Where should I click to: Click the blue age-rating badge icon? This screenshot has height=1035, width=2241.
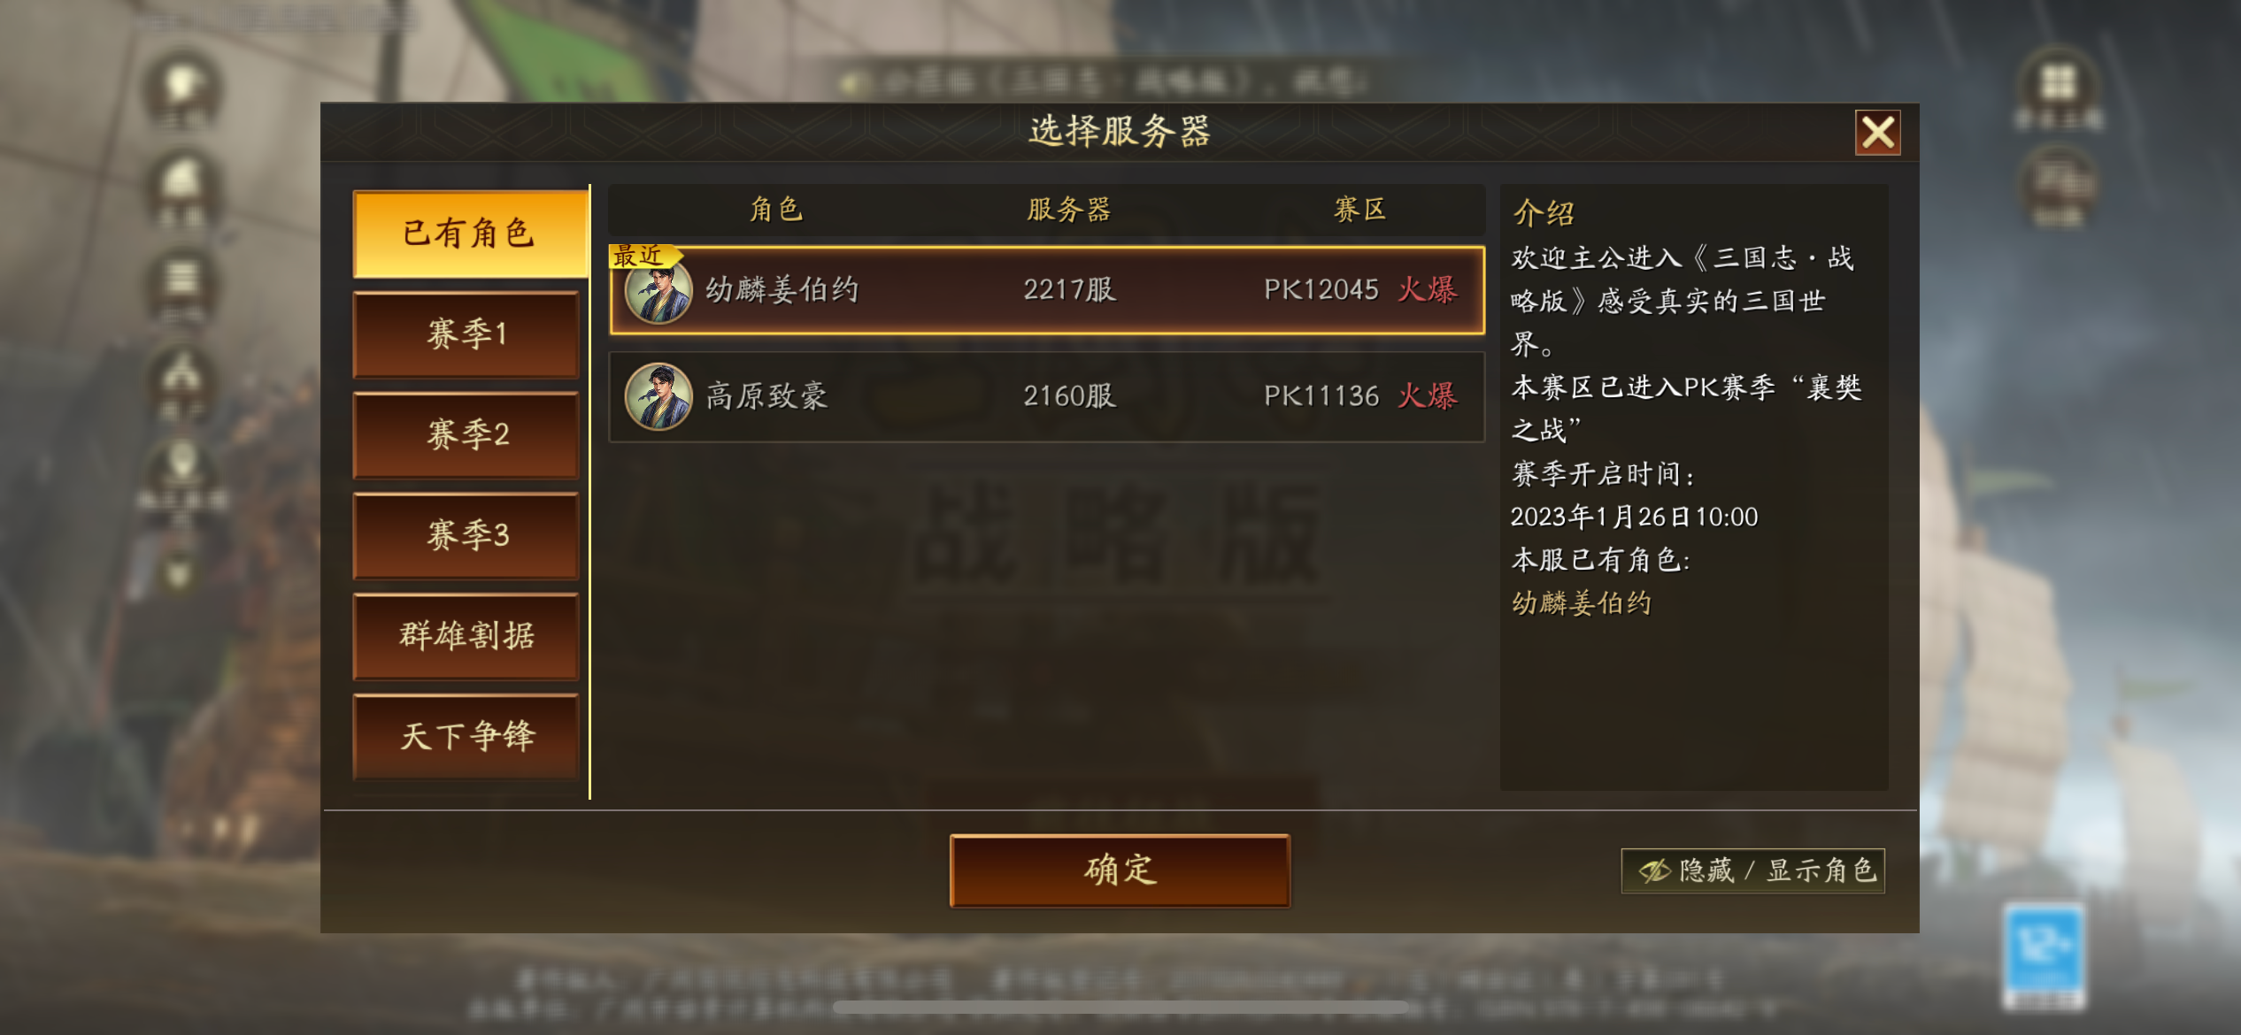point(2044,955)
